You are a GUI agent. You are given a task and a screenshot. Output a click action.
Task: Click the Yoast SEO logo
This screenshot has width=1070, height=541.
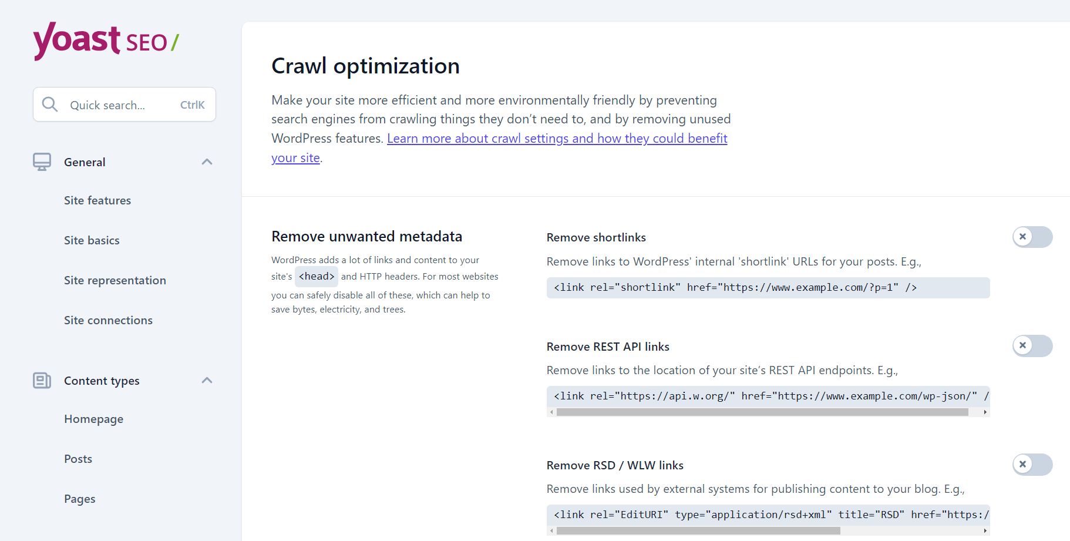(106, 41)
